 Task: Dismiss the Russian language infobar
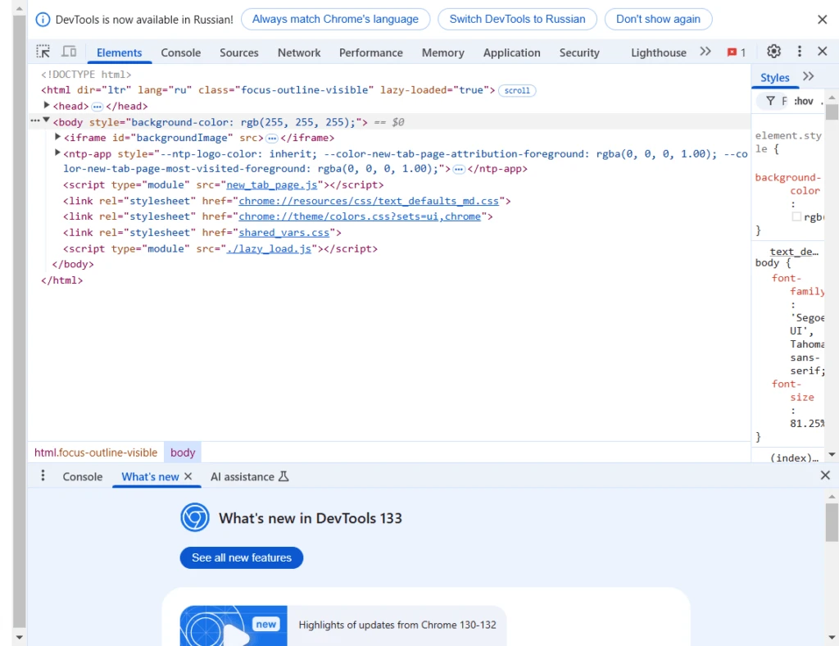click(x=823, y=20)
